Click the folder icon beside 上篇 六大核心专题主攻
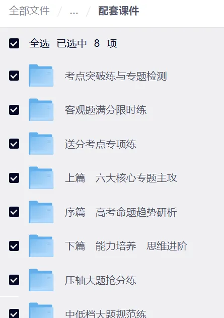The width and height of the screenshot is (224, 318). point(41,178)
